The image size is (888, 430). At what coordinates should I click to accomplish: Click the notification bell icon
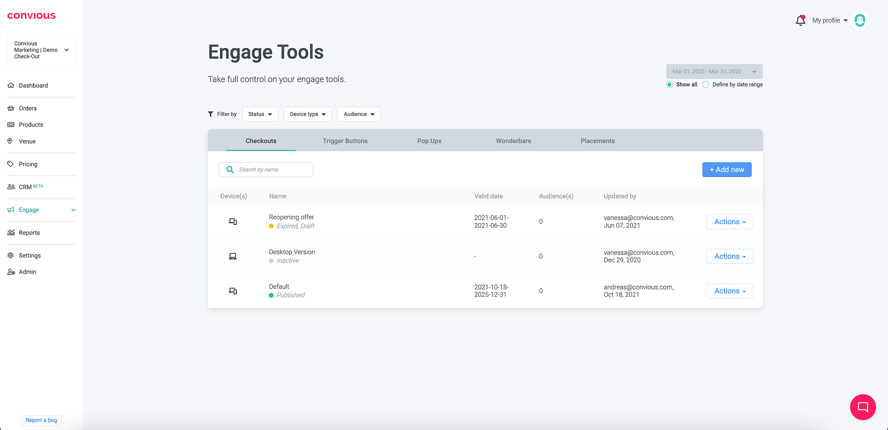[x=800, y=20]
